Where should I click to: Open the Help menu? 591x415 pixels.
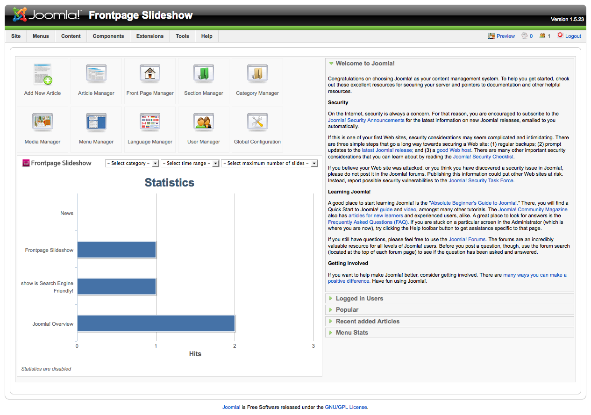click(206, 36)
